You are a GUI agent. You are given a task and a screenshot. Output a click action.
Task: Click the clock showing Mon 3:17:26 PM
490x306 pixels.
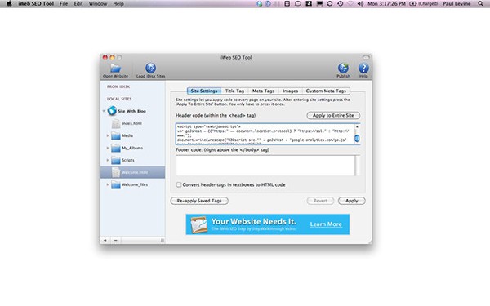point(386,3)
